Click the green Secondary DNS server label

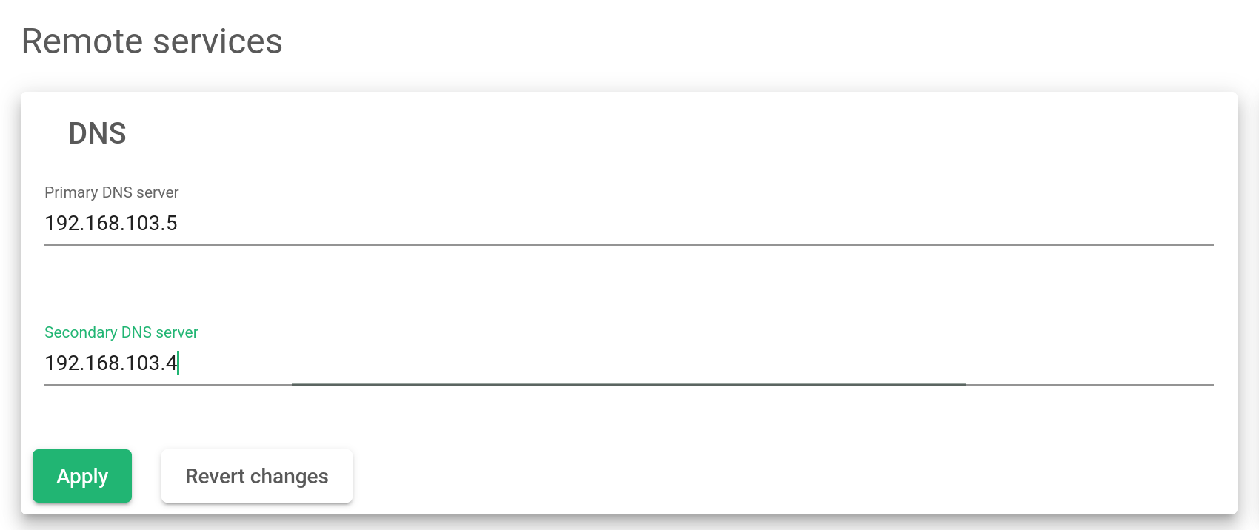(x=121, y=332)
